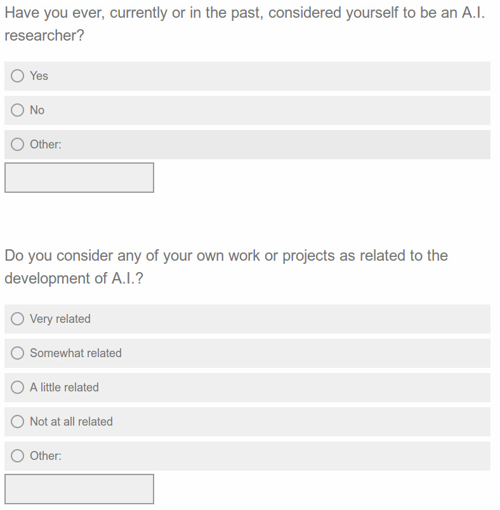The image size is (500, 510).
Task: Focus the Other text field under work-related question
Action: pyautogui.click(x=79, y=489)
